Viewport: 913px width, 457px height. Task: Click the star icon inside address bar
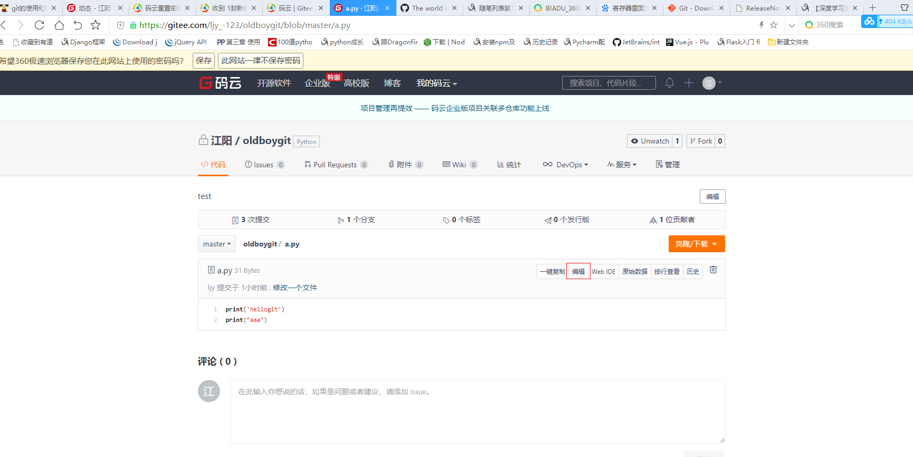(774, 25)
